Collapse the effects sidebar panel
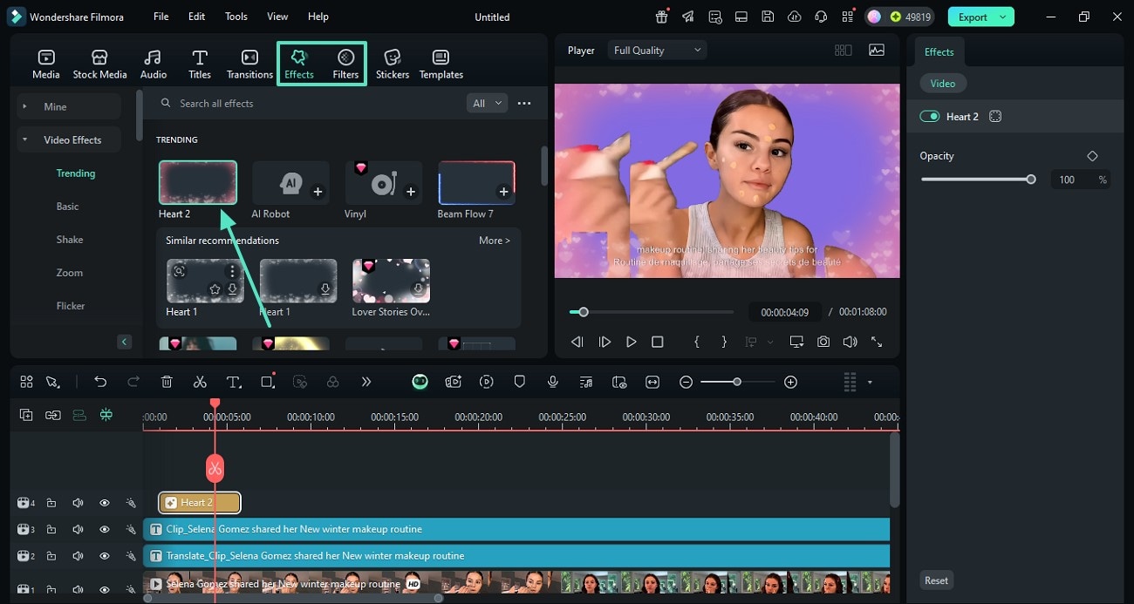 [125, 342]
